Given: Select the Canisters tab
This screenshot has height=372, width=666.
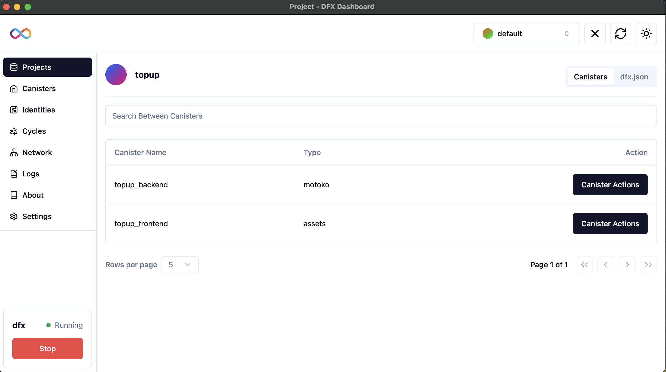Looking at the screenshot, I should pyautogui.click(x=591, y=76).
